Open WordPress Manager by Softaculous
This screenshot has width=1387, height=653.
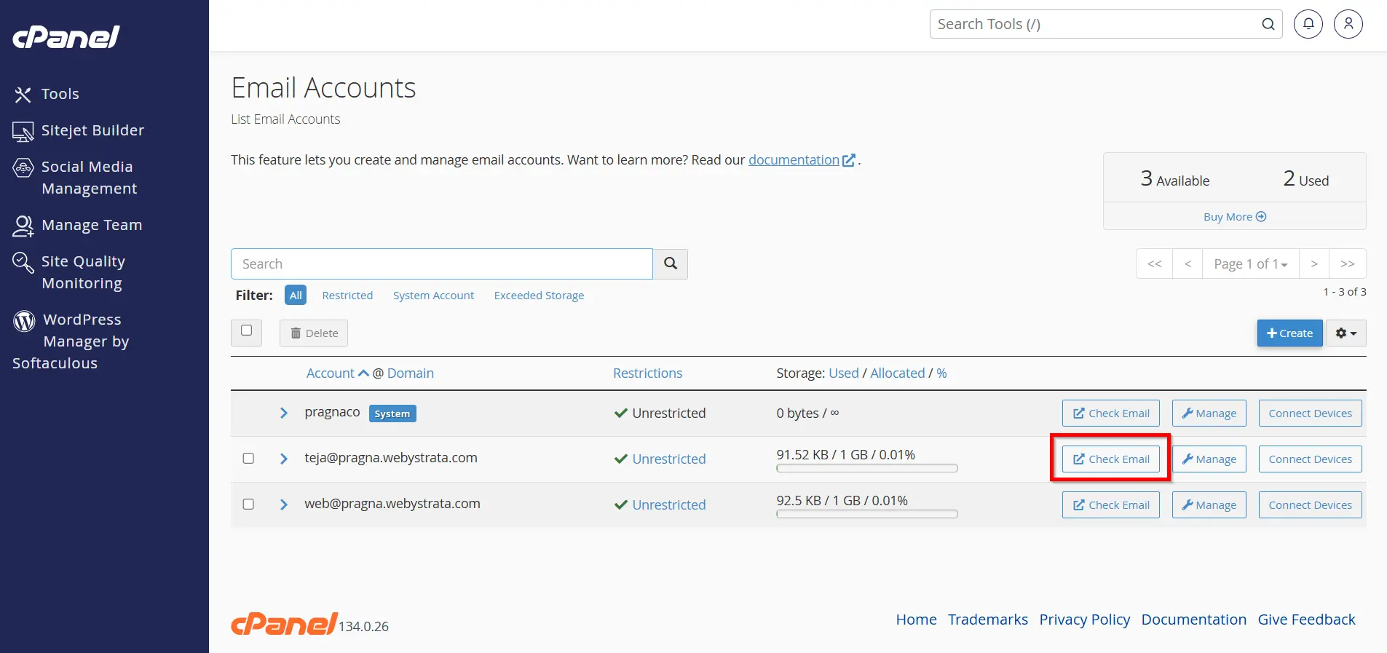coord(71,341)
